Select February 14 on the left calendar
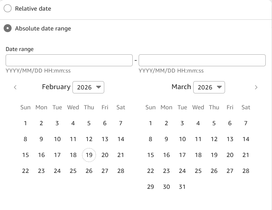 point(121,139)
